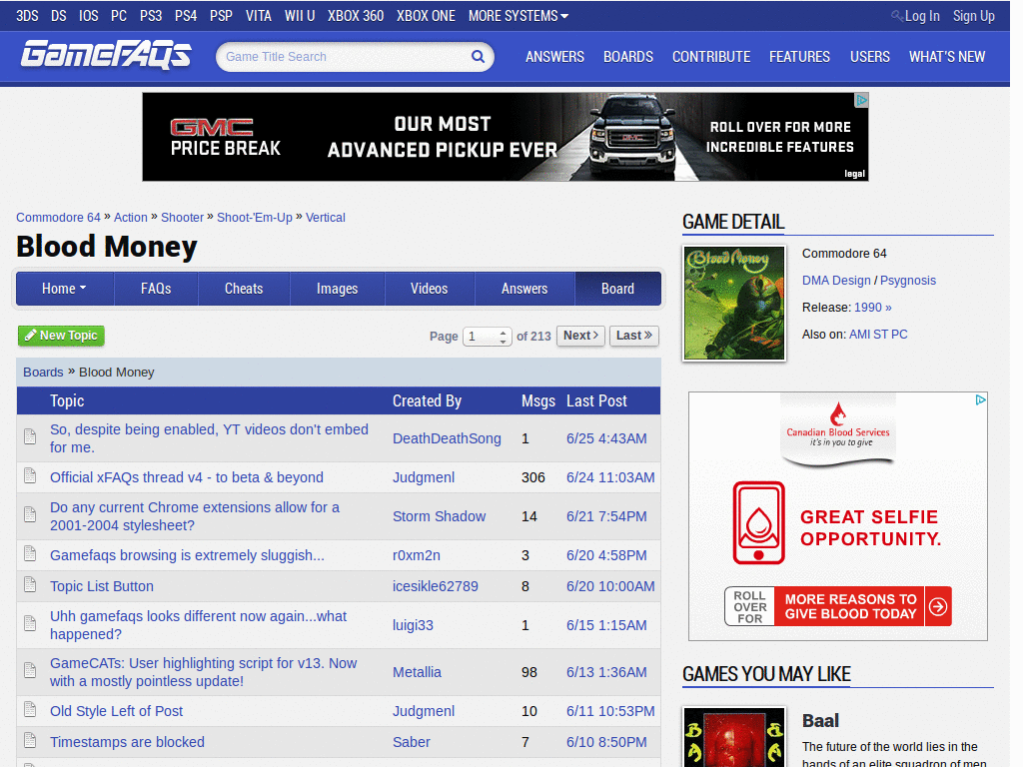The image size is (1023, 767).
Task: Open the Commodore 64 breadcrumb link
Action: pyautogui.click(x=59, y=217)
